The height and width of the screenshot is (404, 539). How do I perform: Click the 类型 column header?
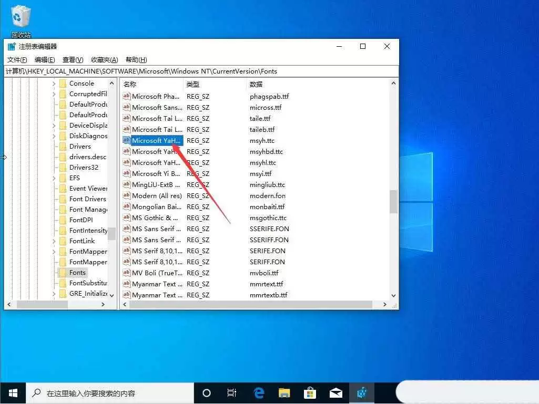click(x=192, y=84)
